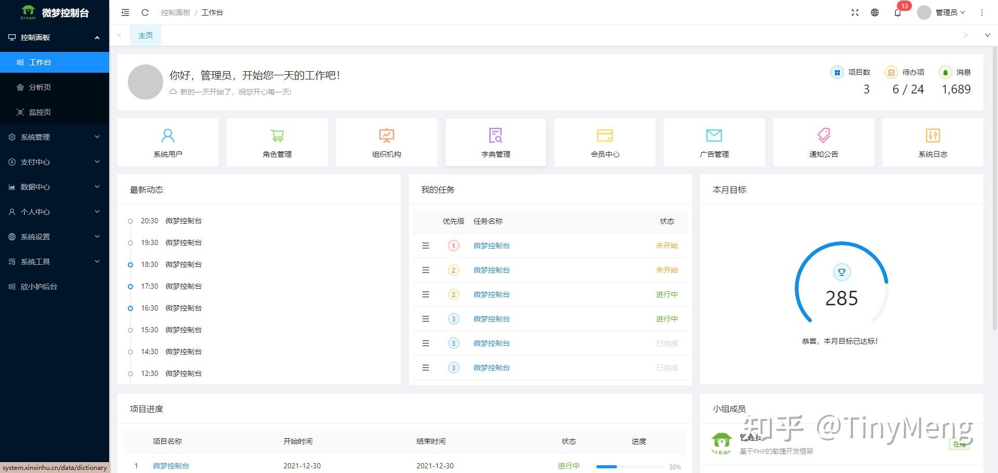Click the 12:30 timeline entry
This screenshot has width=998, height=473.
[x=171, y=373]
